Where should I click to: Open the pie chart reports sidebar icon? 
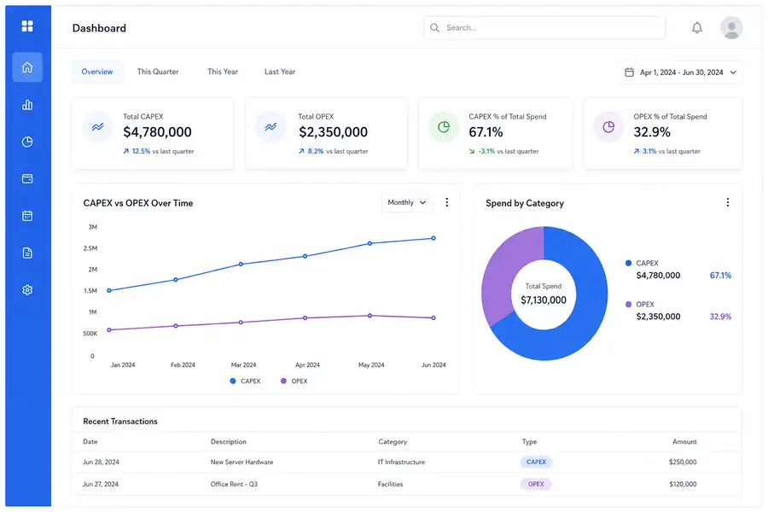(27, 142)
